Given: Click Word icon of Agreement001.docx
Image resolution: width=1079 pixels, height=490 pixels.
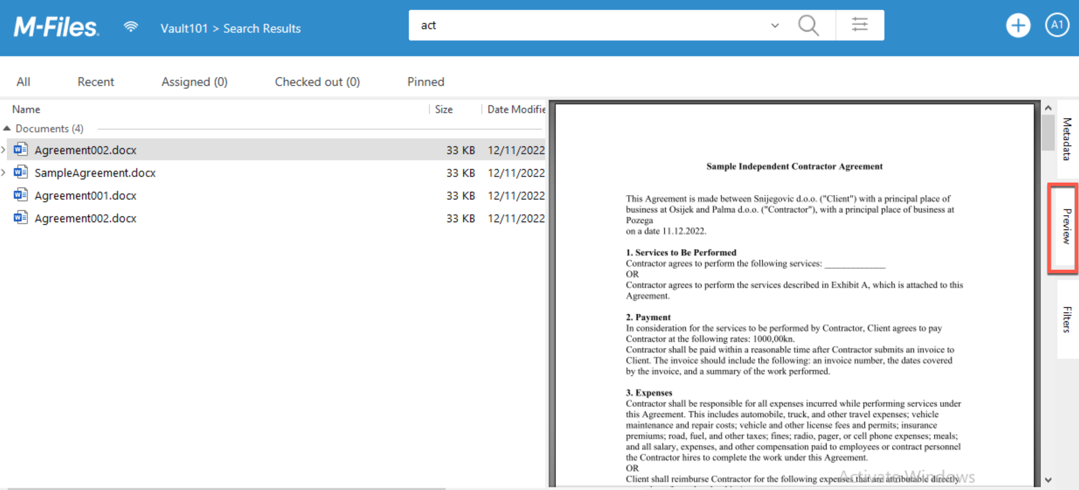Looking at the screenshot, I should (21, 195).
